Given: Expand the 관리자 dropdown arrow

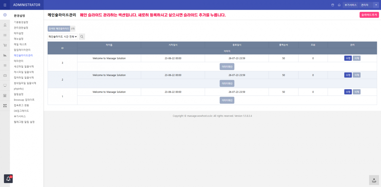Looking at the screenshot, I should (x=376, y=5).
